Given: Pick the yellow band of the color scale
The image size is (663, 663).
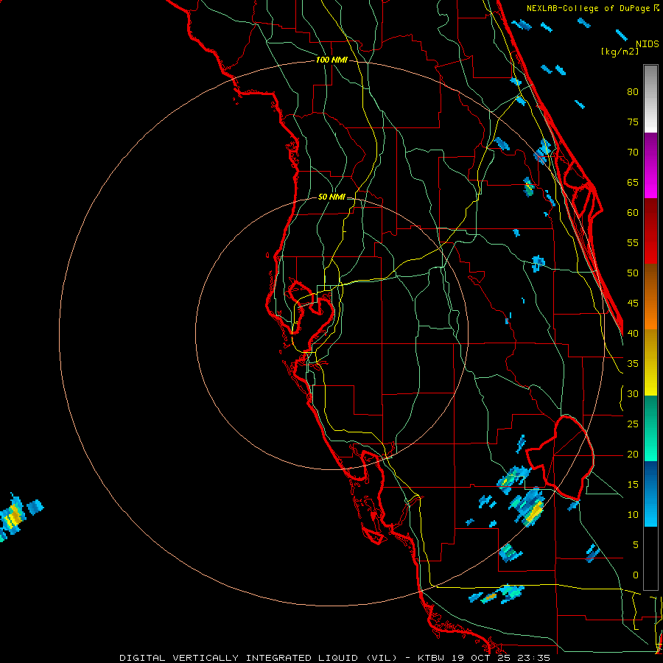Looking at the screenshot, I should (650, 362).
